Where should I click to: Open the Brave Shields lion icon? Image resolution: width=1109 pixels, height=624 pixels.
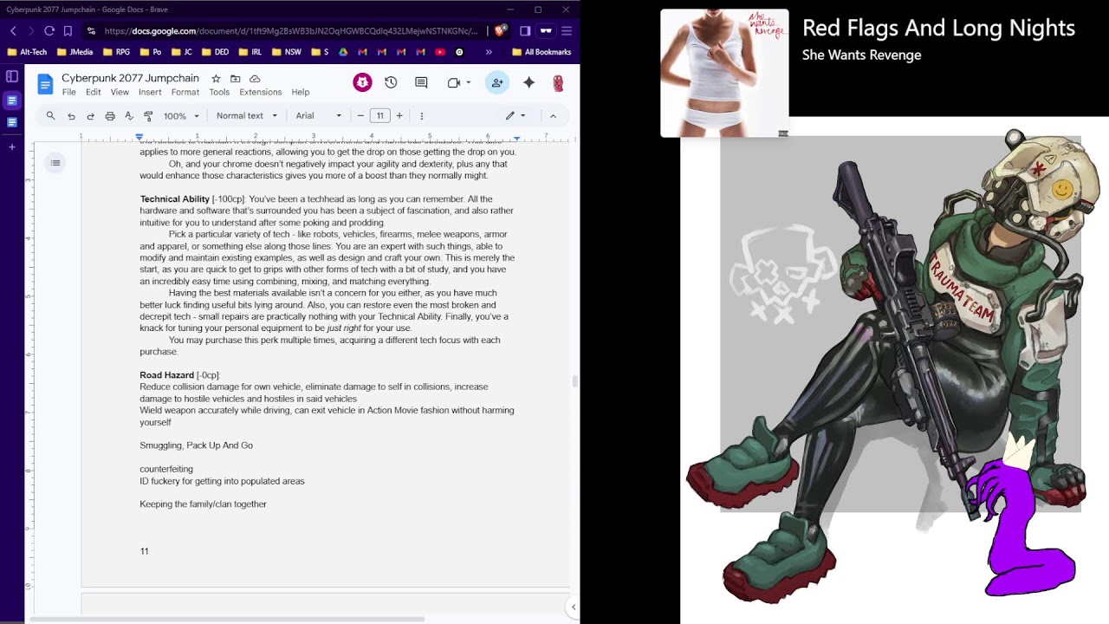tap(501, 30)
